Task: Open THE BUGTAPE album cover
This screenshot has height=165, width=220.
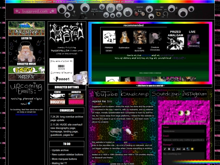Action: pyautogui.click(x=140, y=37)
